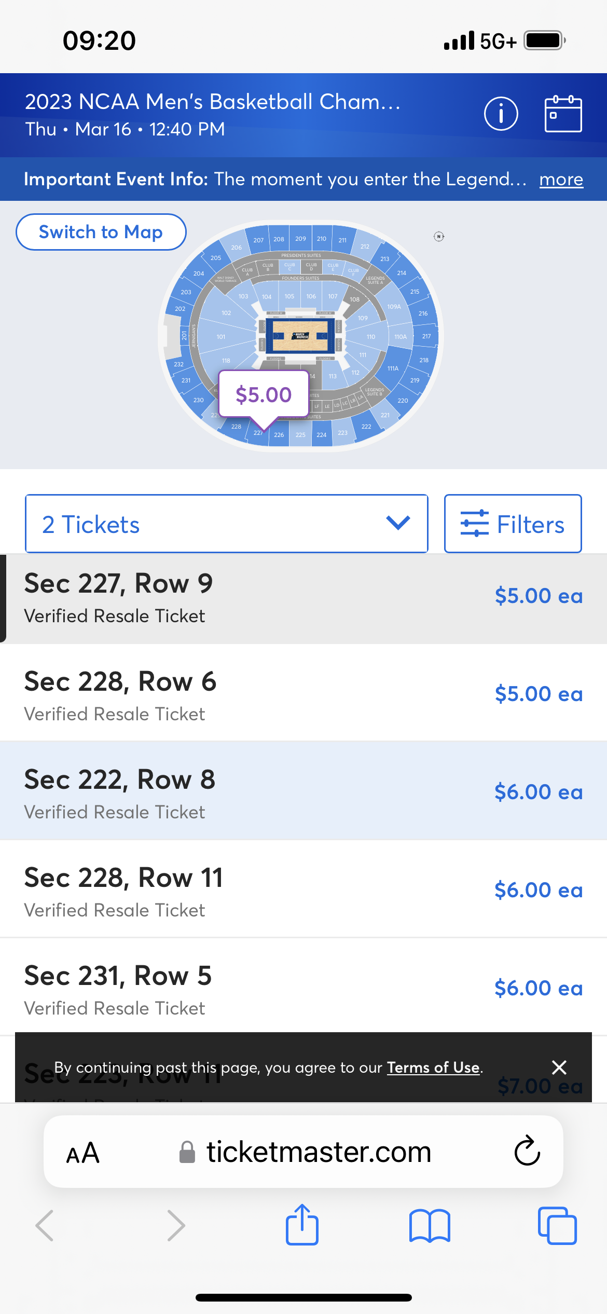Reload the ticketmaster.com page

point(527,1151)
